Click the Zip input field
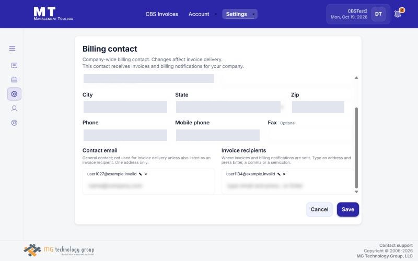This screenshot has height=261, width=418. (x=318, y=107)
